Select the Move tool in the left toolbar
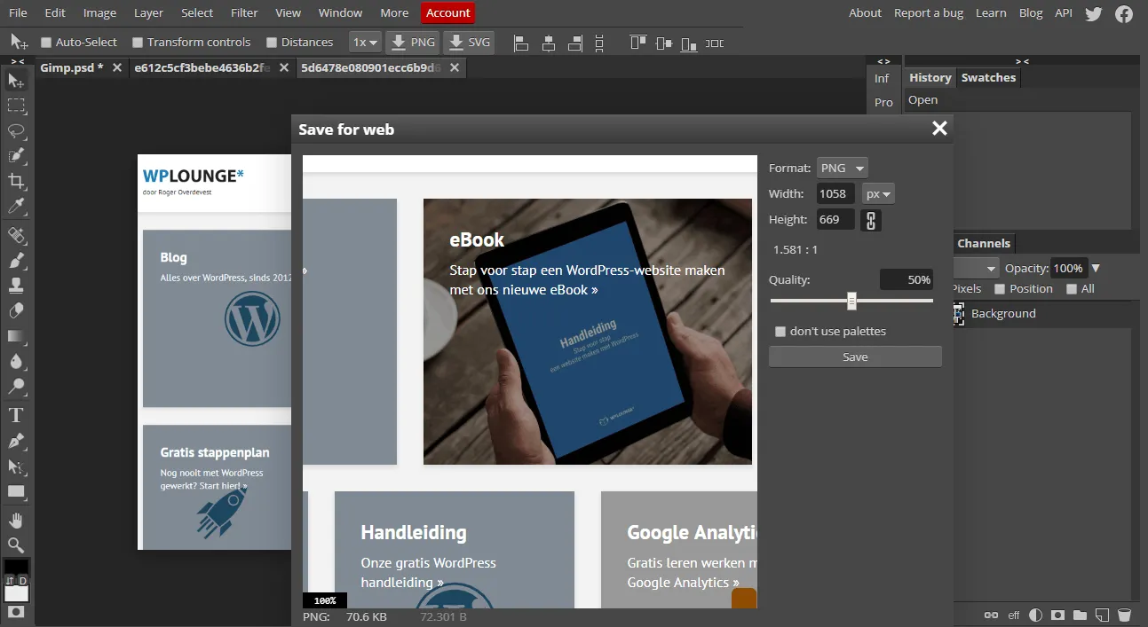Screen dimensions: 1148x627 (16, 81)
